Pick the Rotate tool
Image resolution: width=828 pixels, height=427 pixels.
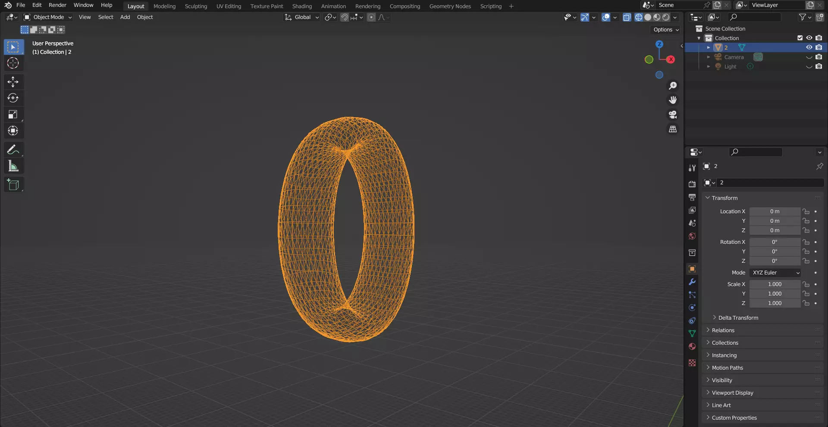pos(13,98)
